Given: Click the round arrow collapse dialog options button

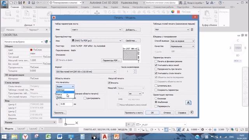Looking at the screenshot, I should (x=192, y=112).
